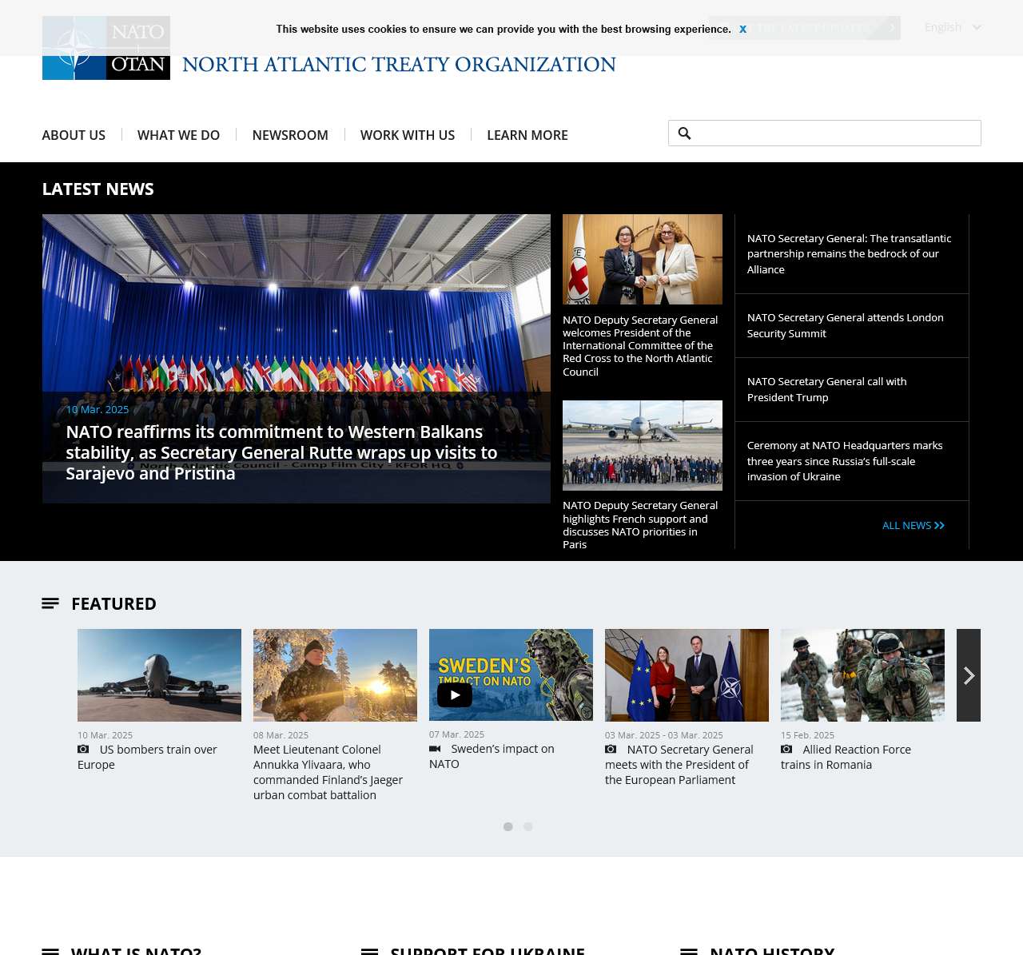Open the NEWSROOM menu
Screen dimensions: 1023x955
point(290,135)
